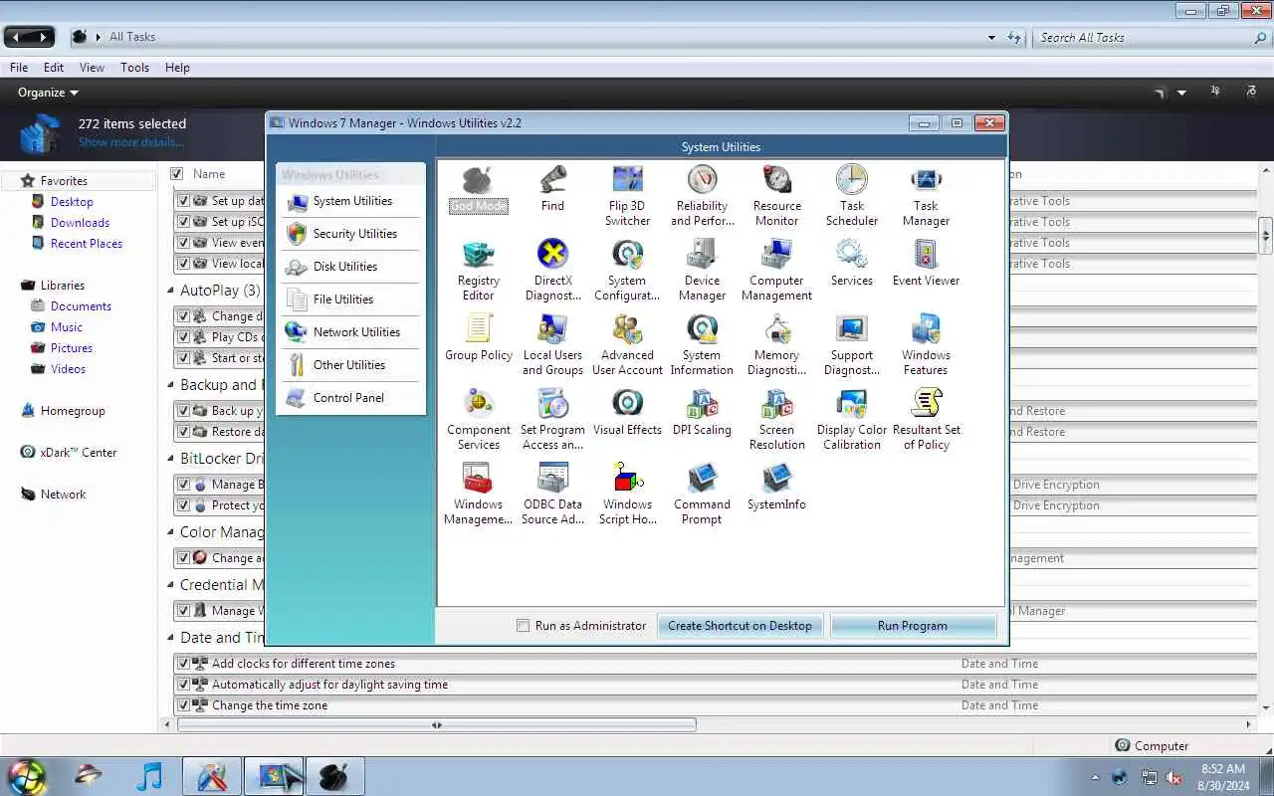
Task: Open the Edit menu
Action: click(x=54, y=68)
